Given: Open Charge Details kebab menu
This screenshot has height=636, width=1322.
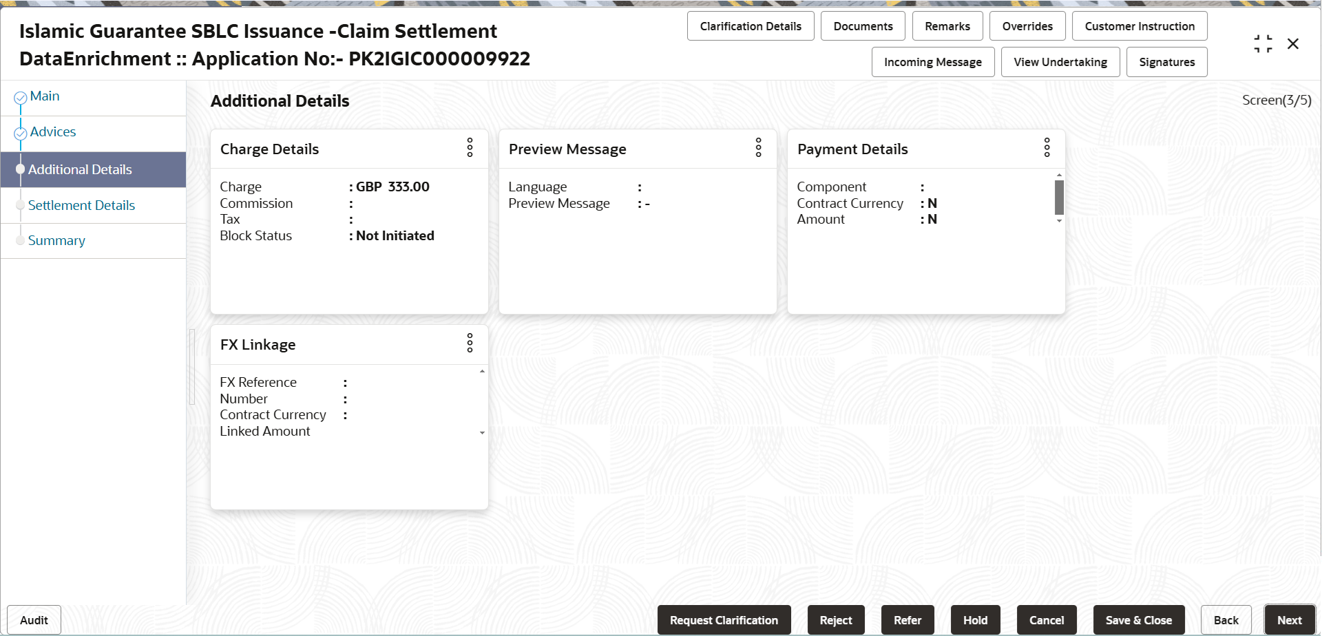Looking at the screenshot, I should coord(470,147).
